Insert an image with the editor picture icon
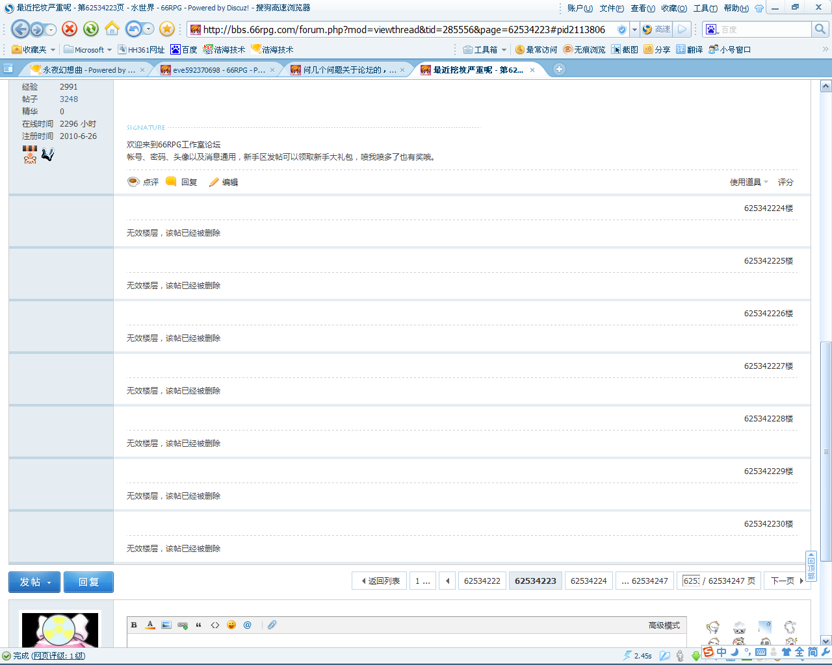 tap(166, 625)
